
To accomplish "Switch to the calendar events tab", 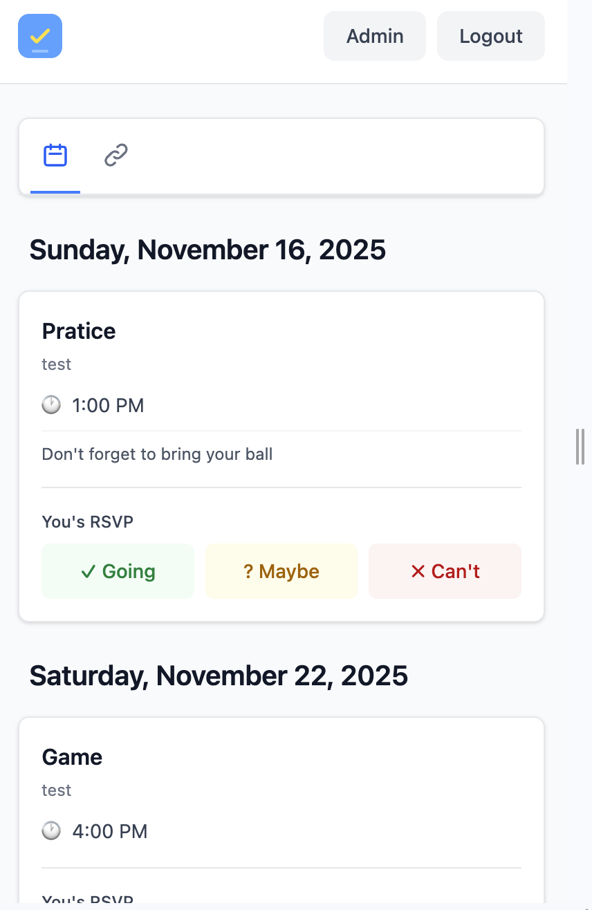I will [55, 156].
